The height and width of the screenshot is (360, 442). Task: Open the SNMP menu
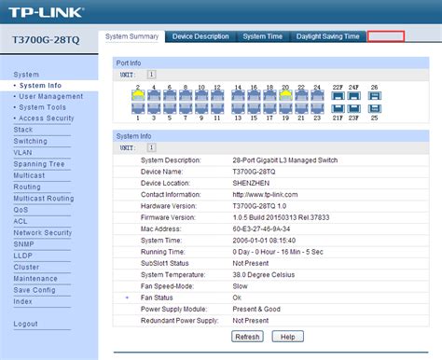tap(24, 244)
